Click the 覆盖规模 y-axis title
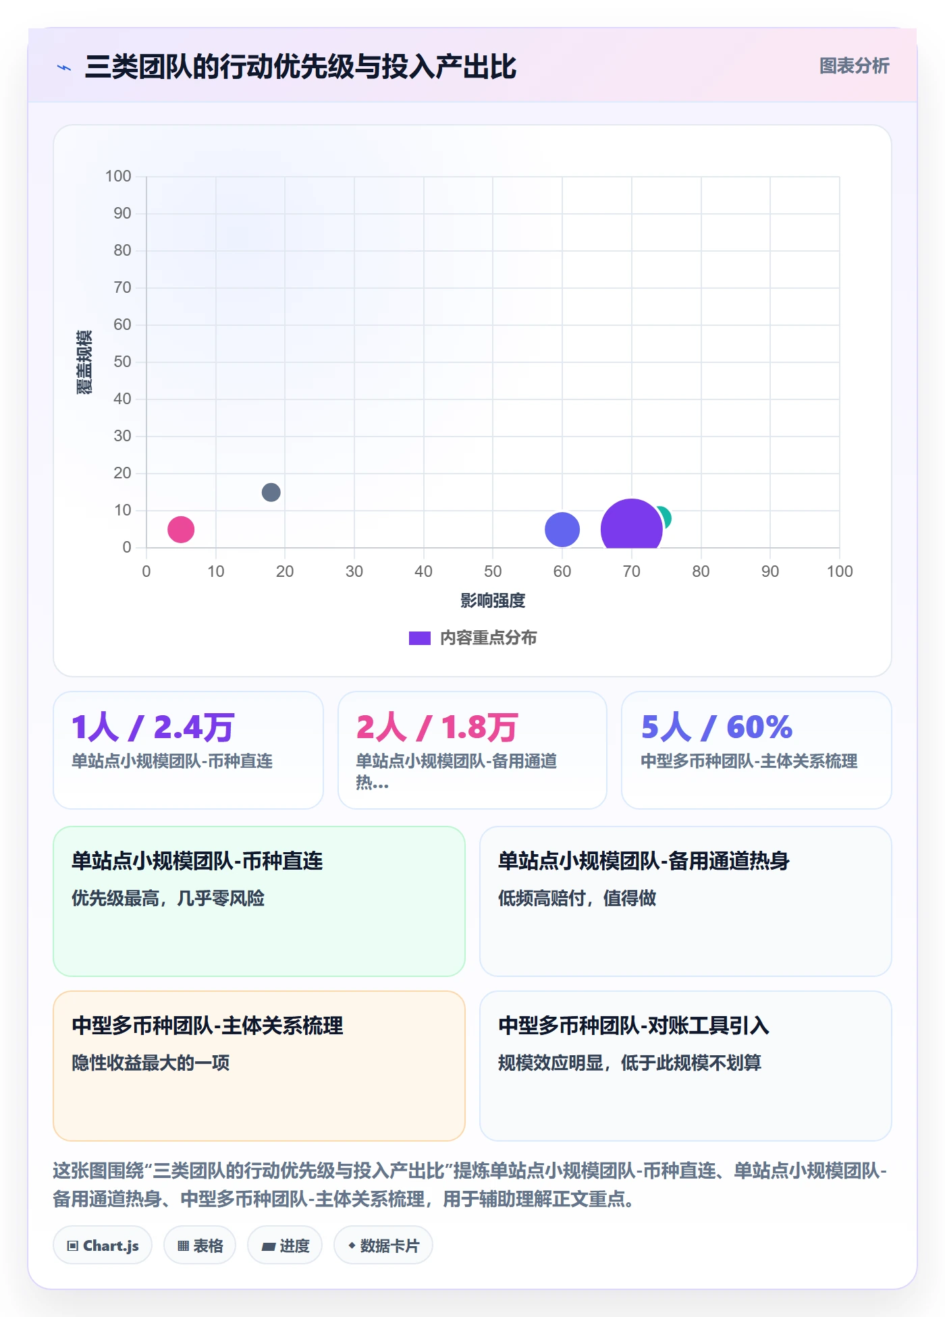This screenshot has width=945, height=1317. tap(84, 362)
